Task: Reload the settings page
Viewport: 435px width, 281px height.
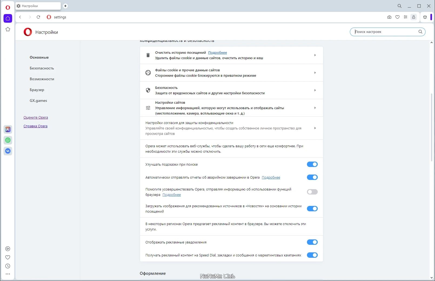Action: tap(38, 17)
